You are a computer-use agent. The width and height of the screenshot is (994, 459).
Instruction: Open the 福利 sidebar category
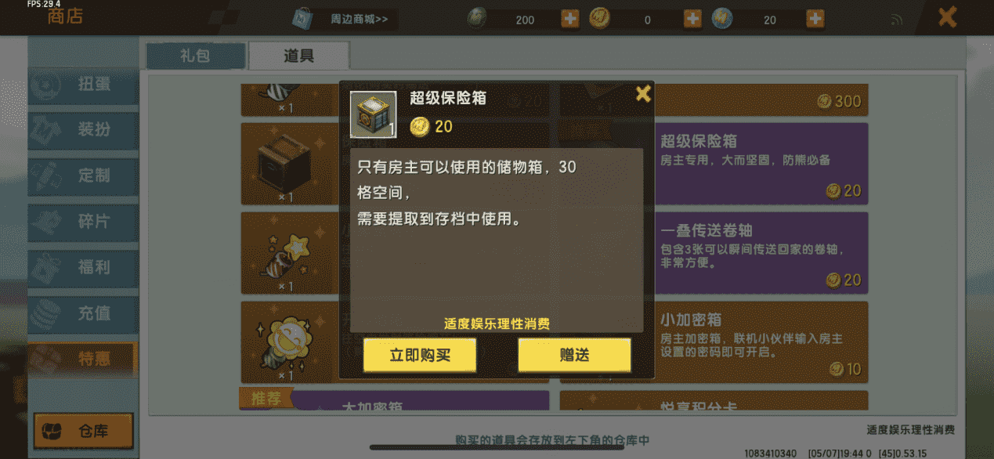pyautogui.click(x=83, y=267)
